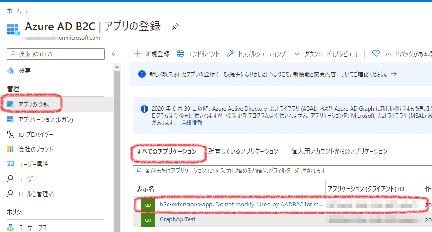Click ダウンロード (プレビュー) button
The width and height of the screenshot is (432, 232).
325,53
